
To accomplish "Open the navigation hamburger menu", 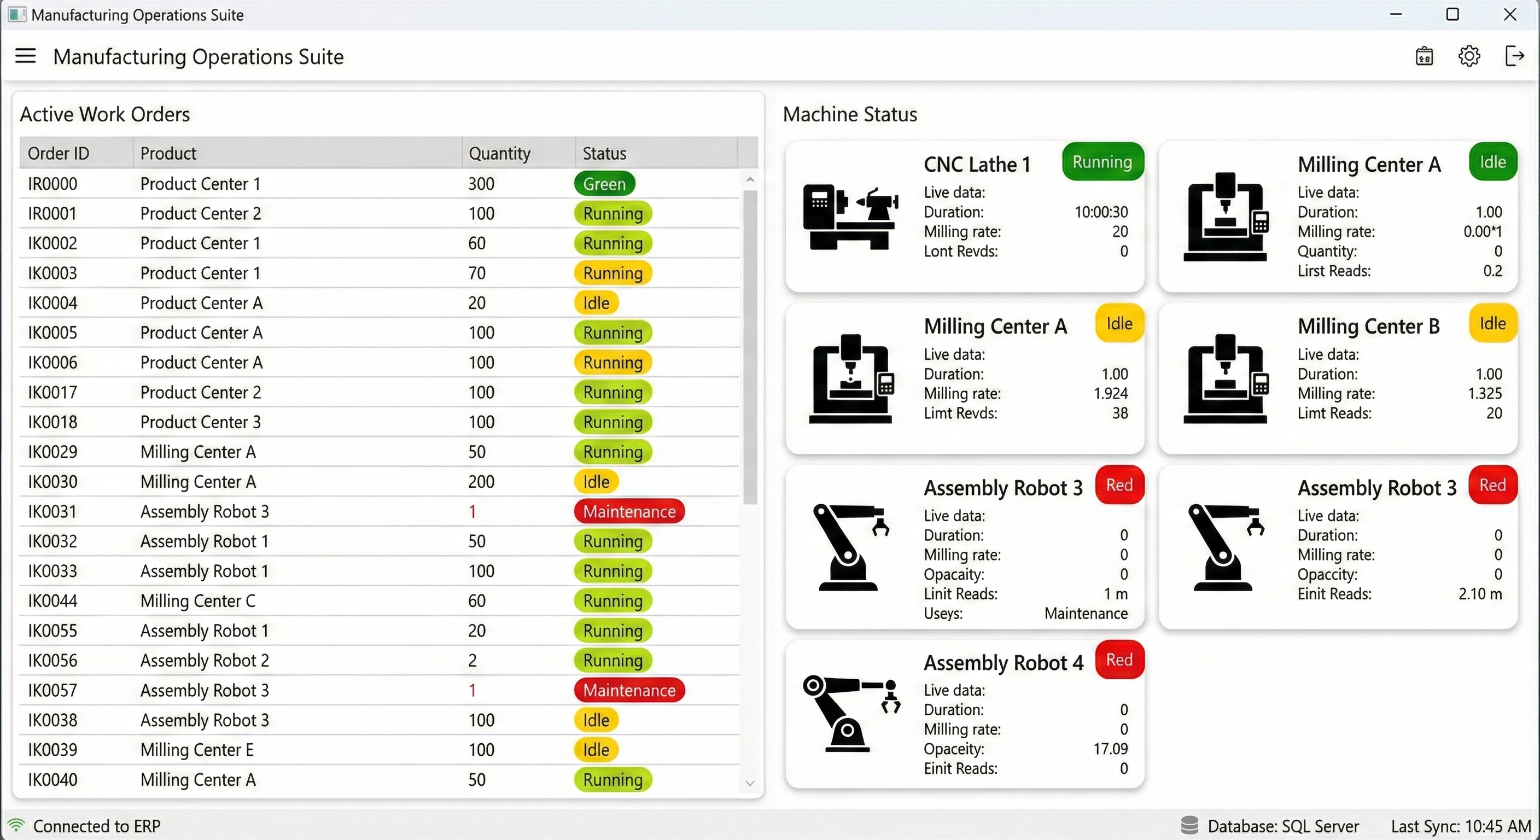I will 25,56.
